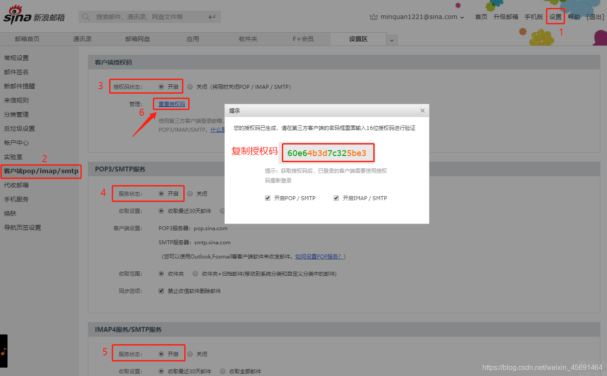The image size is (607, 376).
Task: Select 开启 for POP3/SMTP 服务状态
Action: click(161, 194)
